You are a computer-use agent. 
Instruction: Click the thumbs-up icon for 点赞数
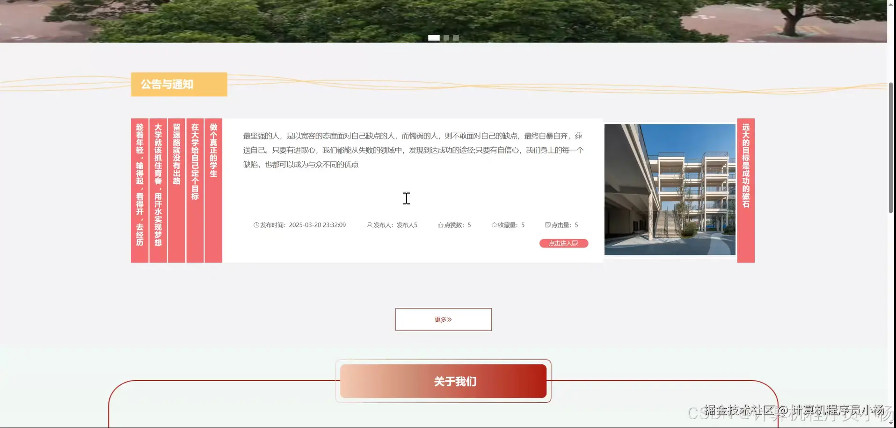440,225
